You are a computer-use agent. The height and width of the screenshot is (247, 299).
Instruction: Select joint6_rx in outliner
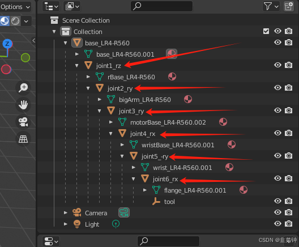pyautogui.click(x=165, y=179)
